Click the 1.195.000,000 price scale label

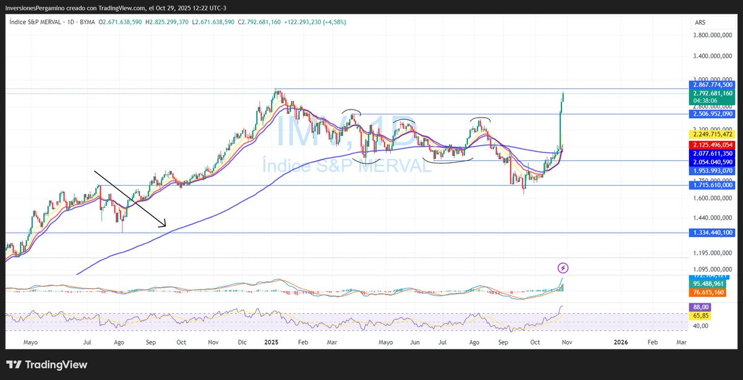pyautogui.click(x=712, y=253)
